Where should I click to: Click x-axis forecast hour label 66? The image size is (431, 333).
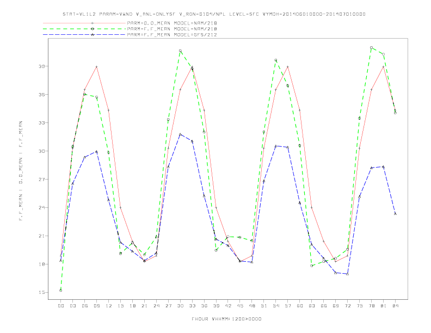(x=324, y=306)
